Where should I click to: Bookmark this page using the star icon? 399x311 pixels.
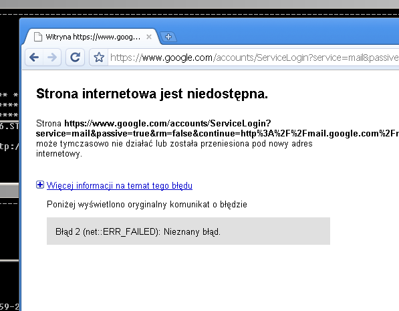click(99, 58)
